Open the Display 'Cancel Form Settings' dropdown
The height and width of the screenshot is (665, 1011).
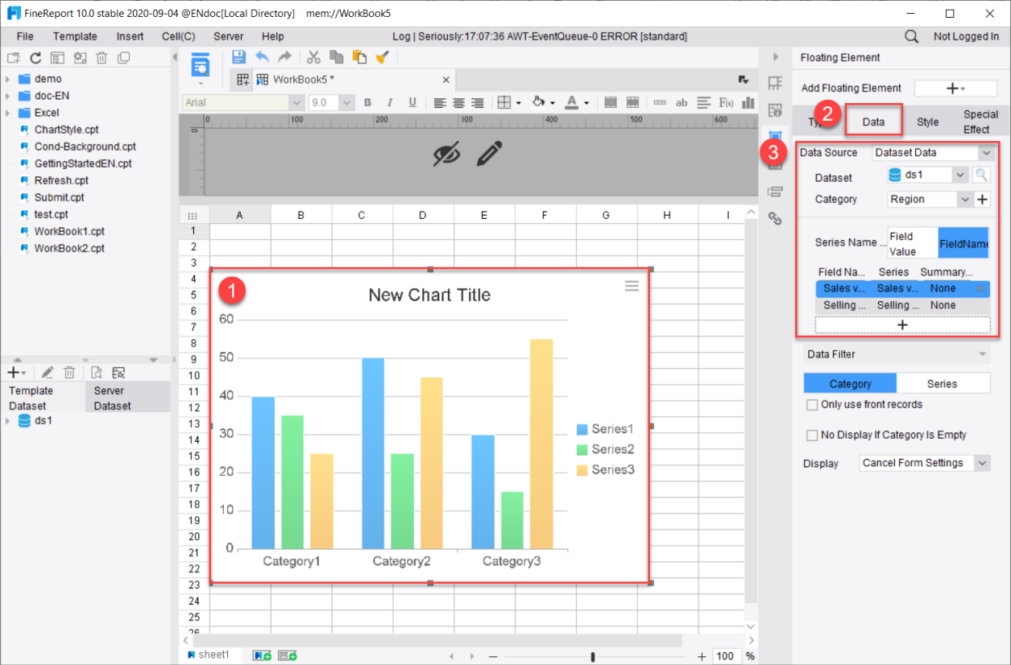[x=982, y=463]
